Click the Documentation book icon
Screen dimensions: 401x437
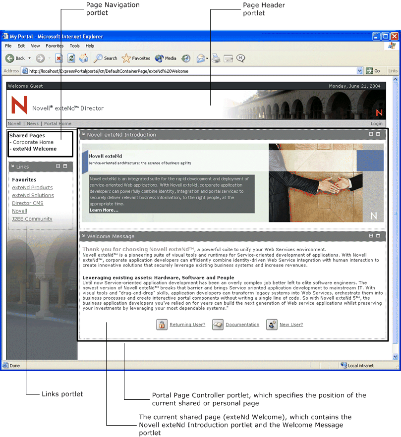(218, 325)
